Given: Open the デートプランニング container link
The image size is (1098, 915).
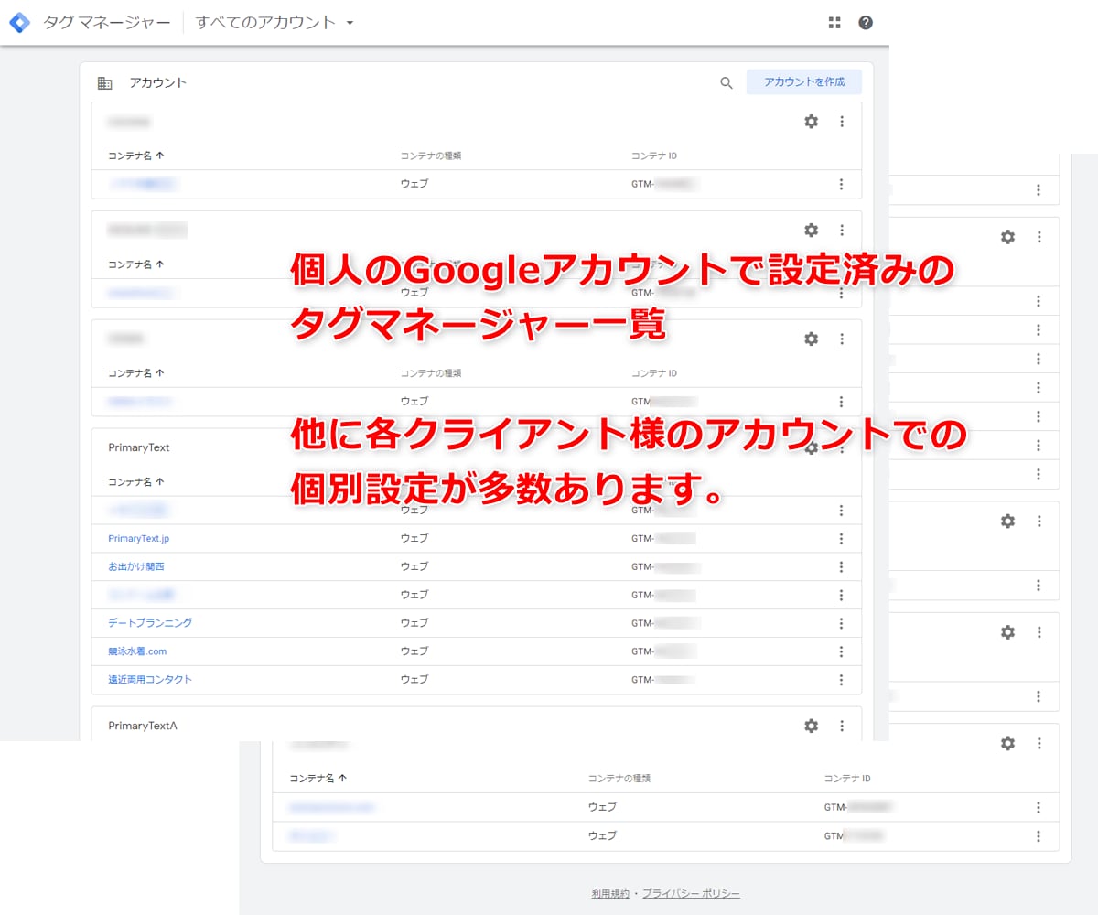Looking at the screenshot, I should [x=150, y=622].
